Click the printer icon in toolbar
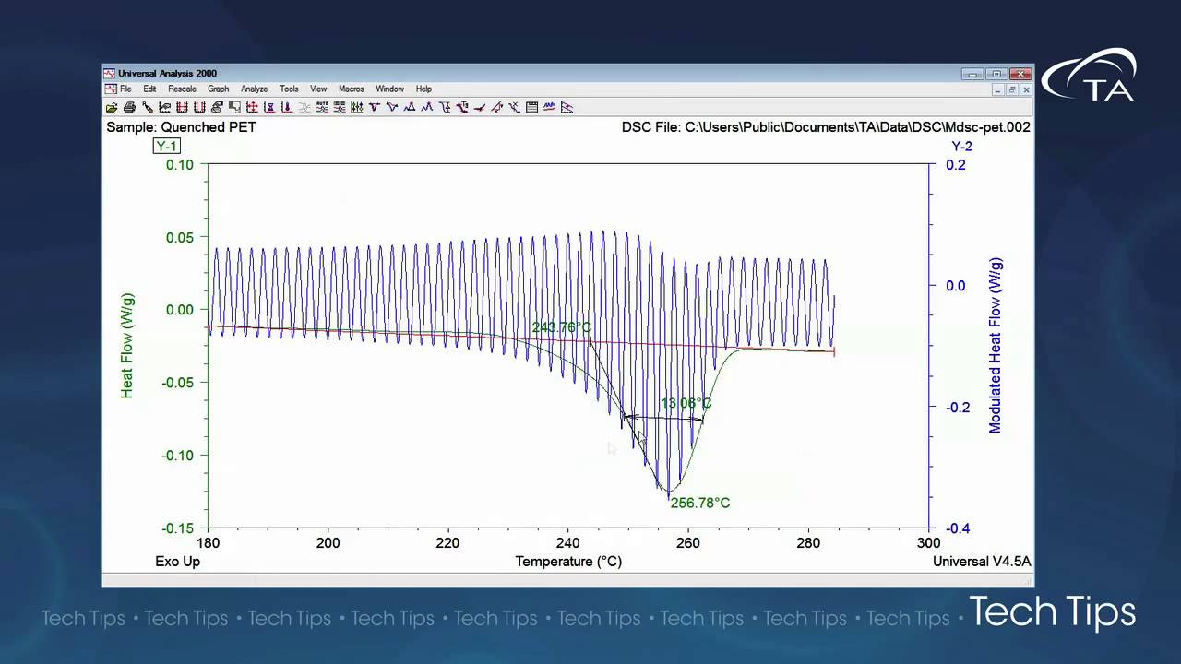1181x664 pixels. [x=129, y=108]
